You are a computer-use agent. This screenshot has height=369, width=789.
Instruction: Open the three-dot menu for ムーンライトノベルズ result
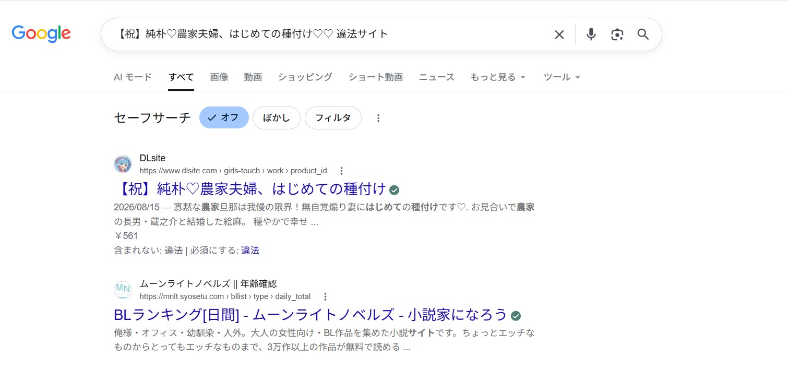click(325, 296)
